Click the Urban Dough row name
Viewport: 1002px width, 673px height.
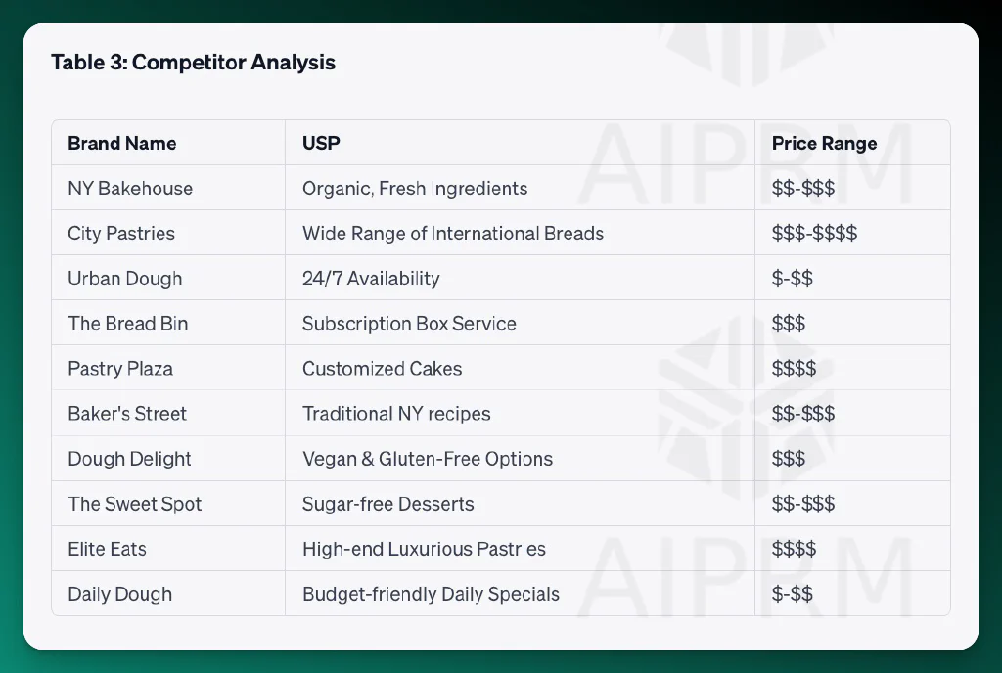125,279
